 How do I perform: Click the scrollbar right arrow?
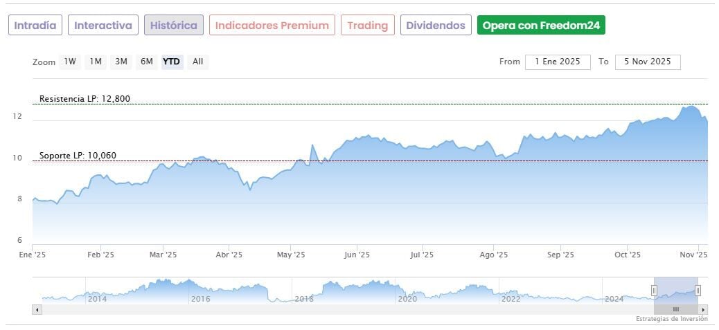[703, 309]
